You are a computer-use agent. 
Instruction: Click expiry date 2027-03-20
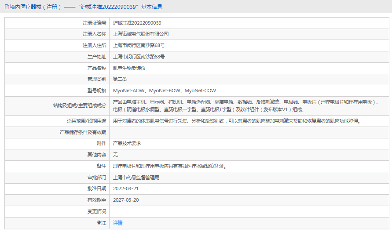coord(126,200)
